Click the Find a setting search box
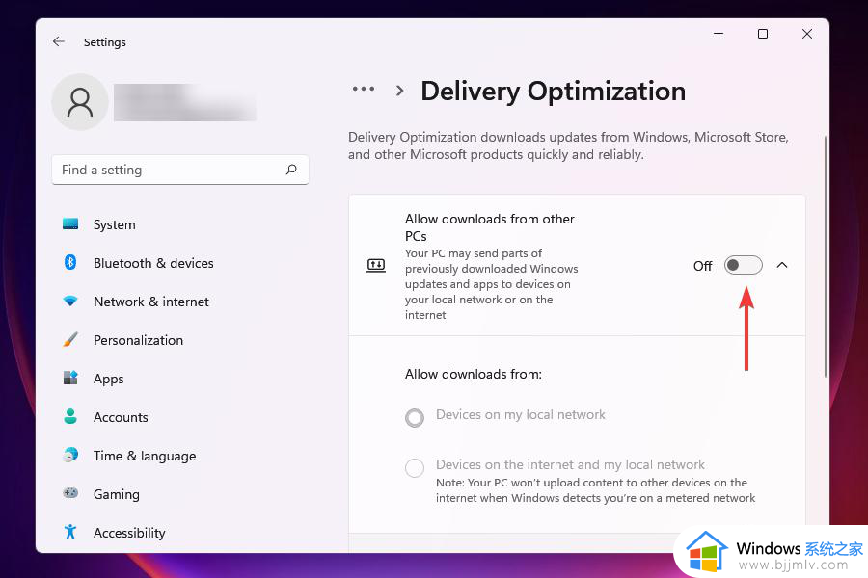This screenshot has height=578, width=868. coord(180,170)
